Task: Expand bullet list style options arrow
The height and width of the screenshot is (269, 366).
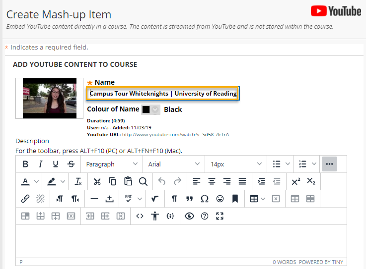Action: (x=288, y=164)
